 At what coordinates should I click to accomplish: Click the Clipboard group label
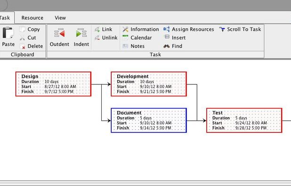pos(23,54)
